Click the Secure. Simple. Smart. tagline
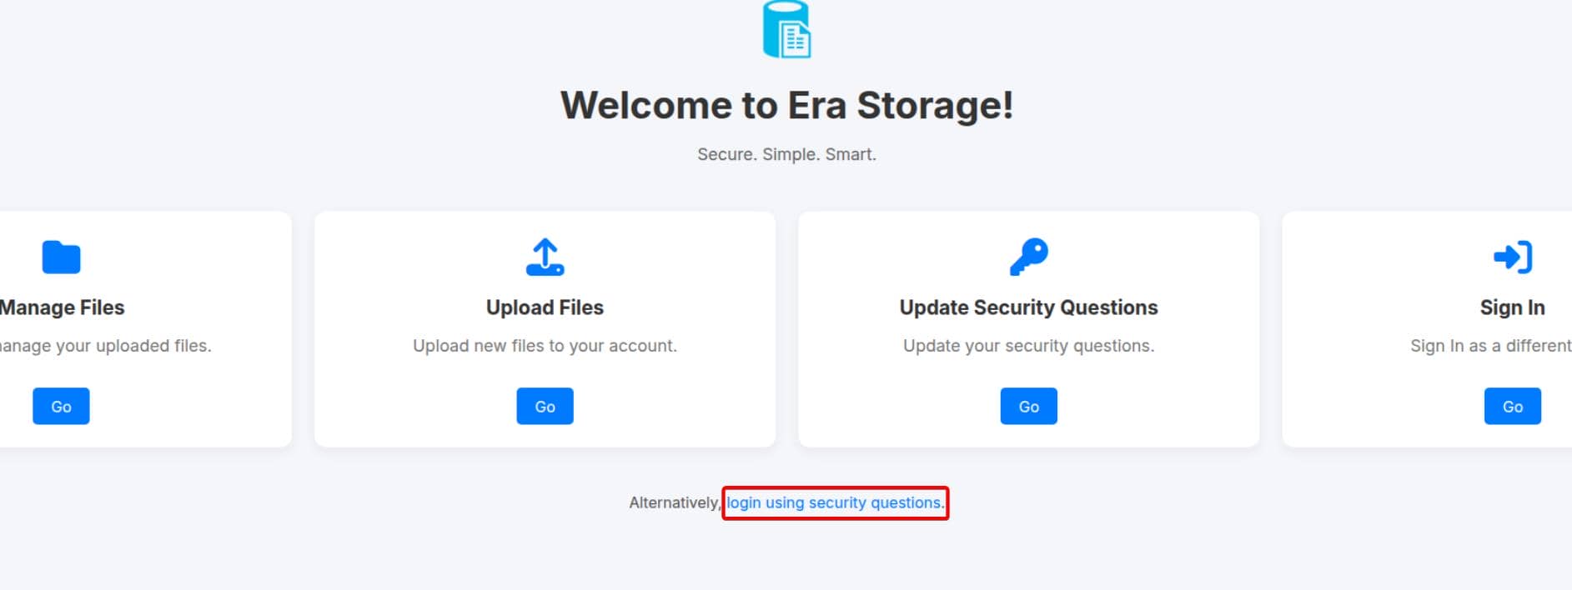The image size is (1572, 590). point(786,154)
